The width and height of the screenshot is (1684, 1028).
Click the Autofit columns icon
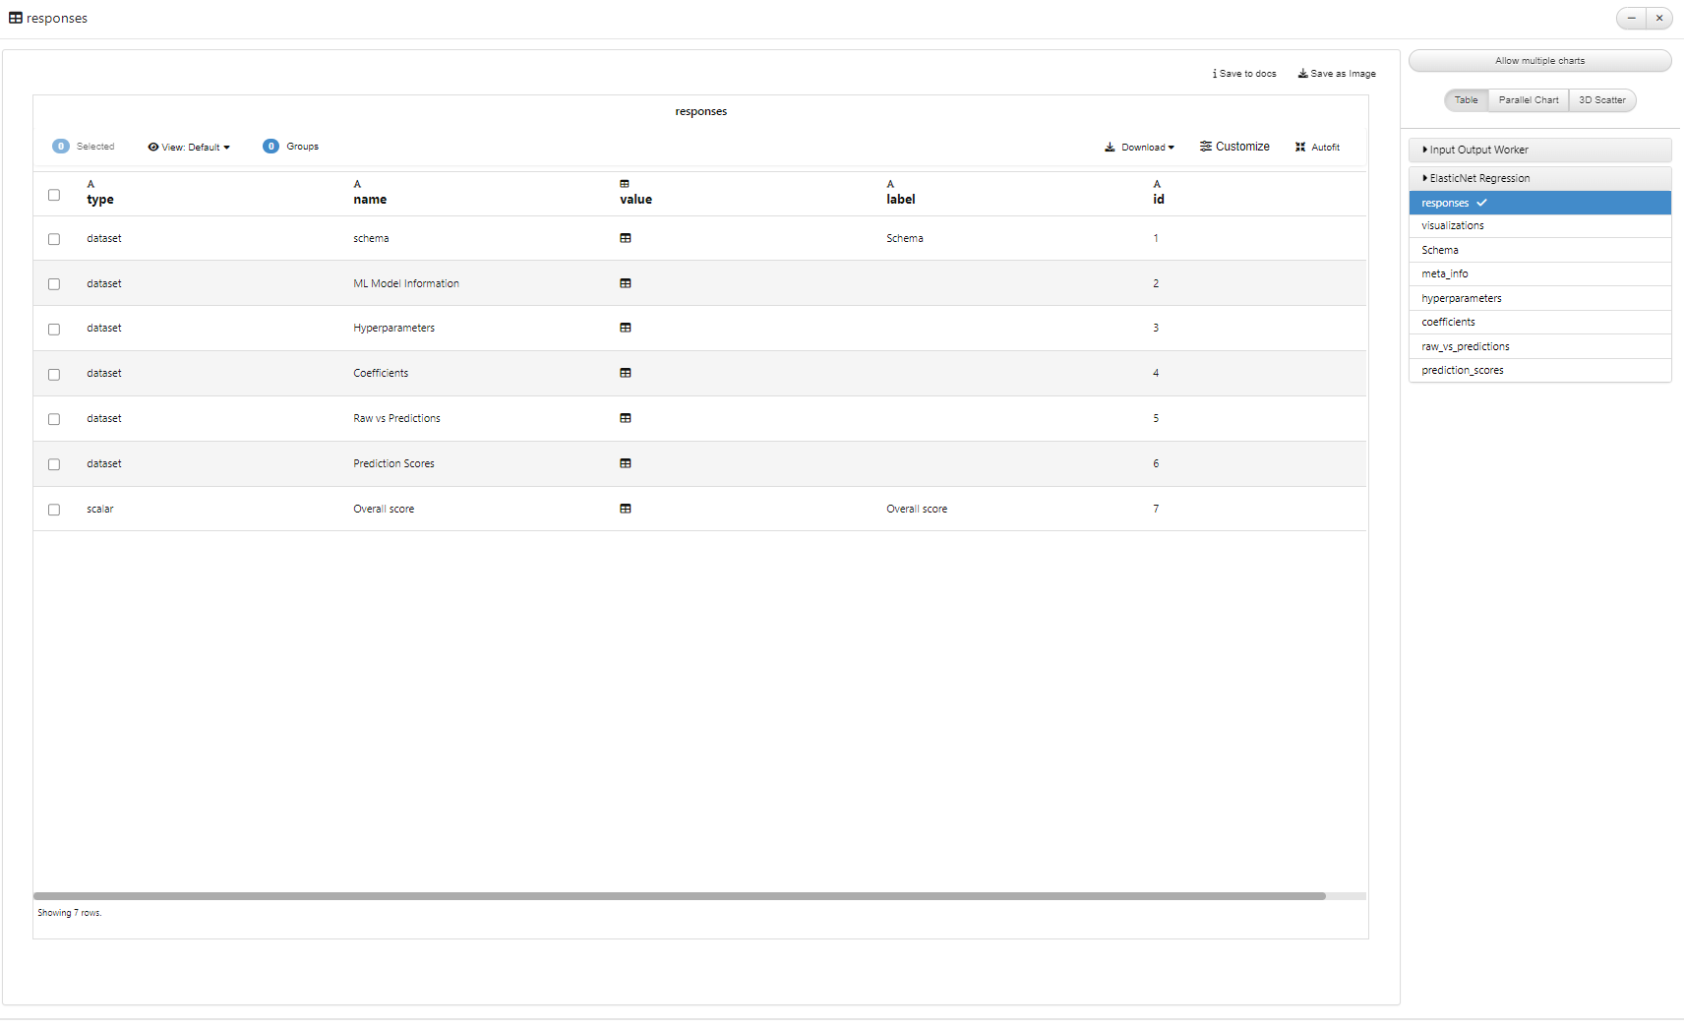(1300, 147)
